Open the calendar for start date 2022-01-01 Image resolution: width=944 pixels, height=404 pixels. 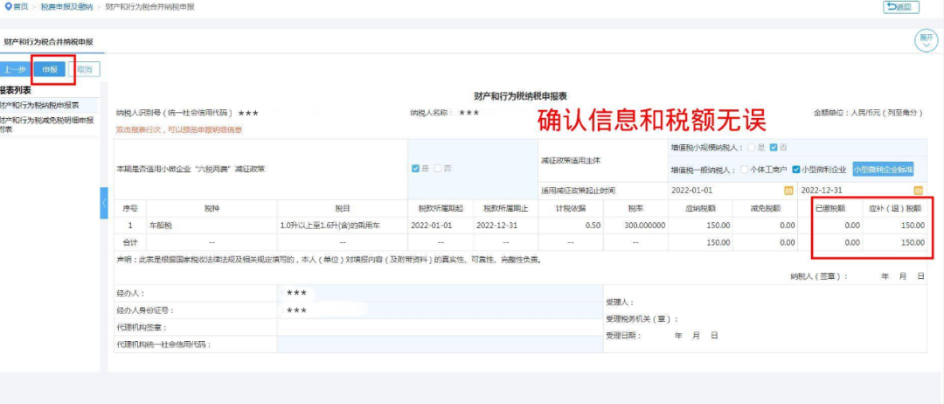click(x=788, y=190)
